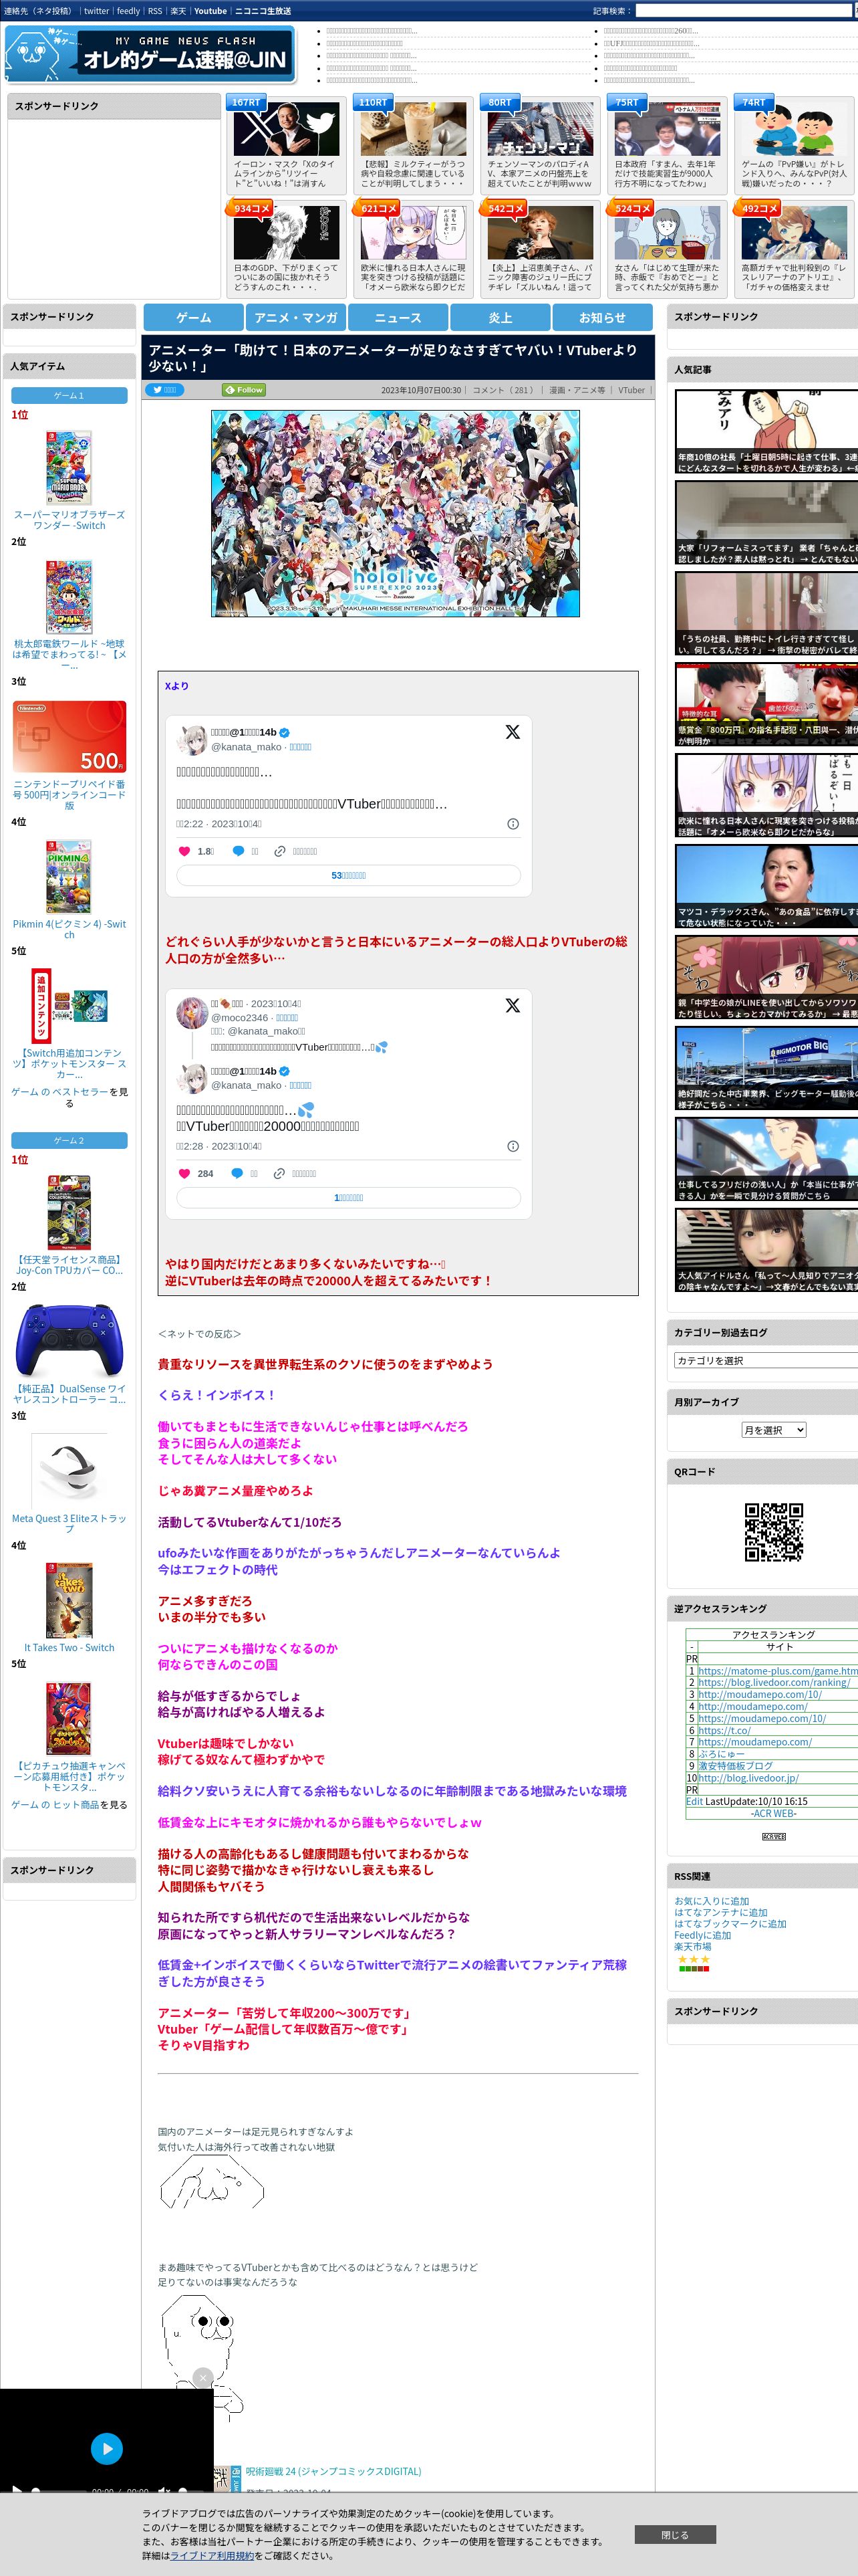The width and height of the screenshot is (858, 2576).
Task: Open the 167RT Elon Musk article thumbnail
Action: (x=286, y=128)
